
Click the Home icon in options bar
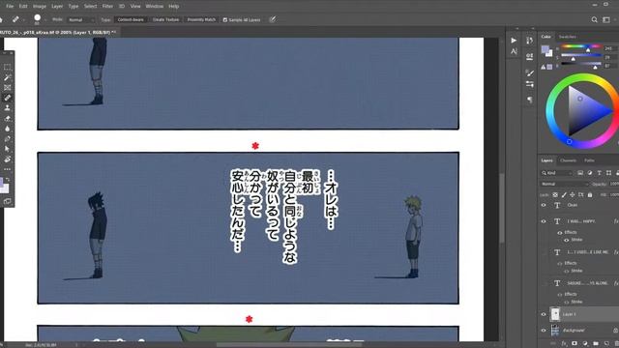(1, 19)
